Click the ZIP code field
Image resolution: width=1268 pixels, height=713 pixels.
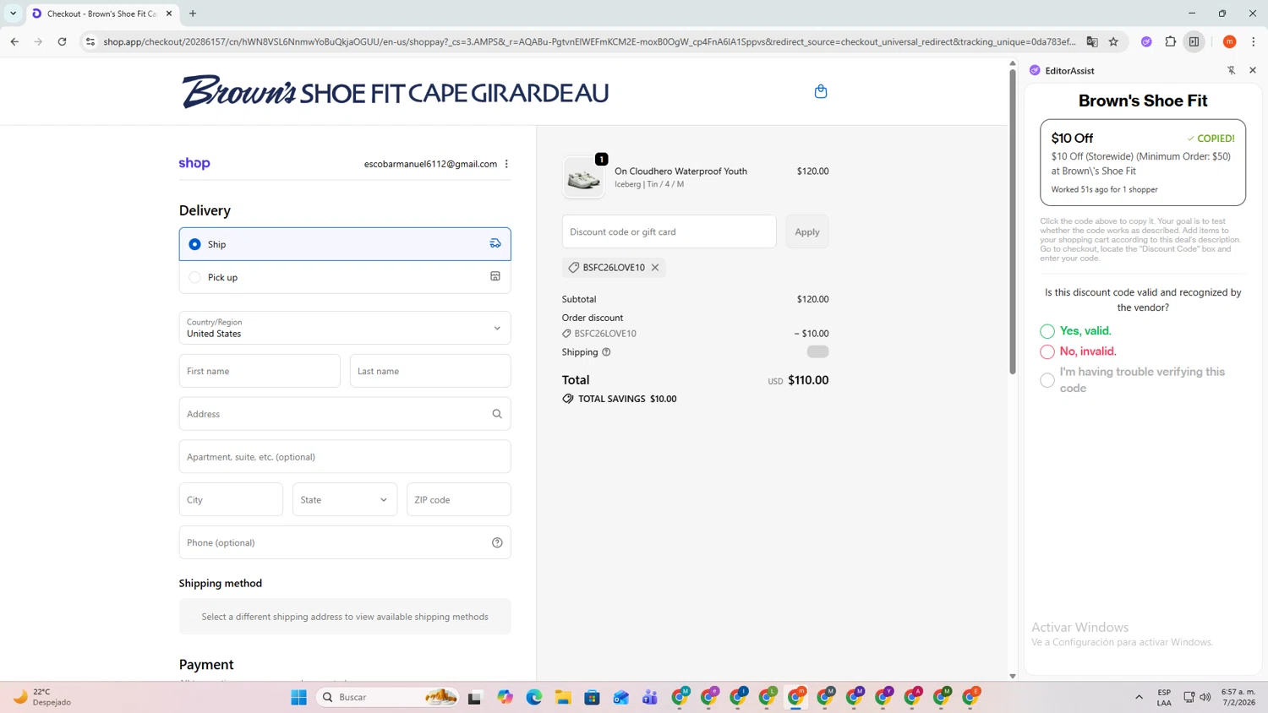coord(459,499)
